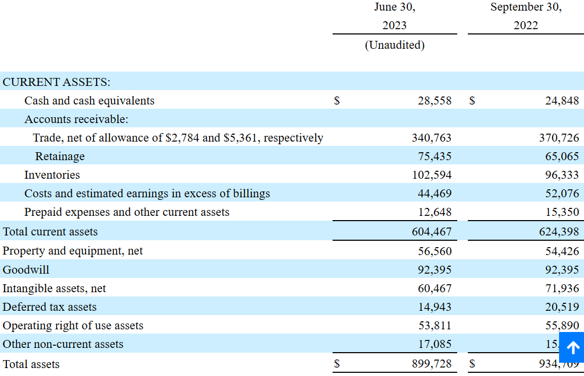Select the Deferred tax assets label
This screenshot has width=584, height=376.
pyautogui.click(x=49, y=307)
